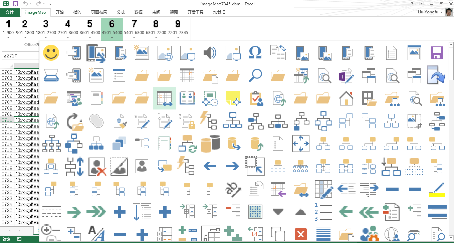This screenshot has height=243, width=454.
Task: Switch to the 开发工具 ribbon tab
Action: point(196,12)
